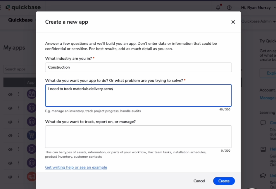Click the track, report on, or manage text area

(138, 136)
